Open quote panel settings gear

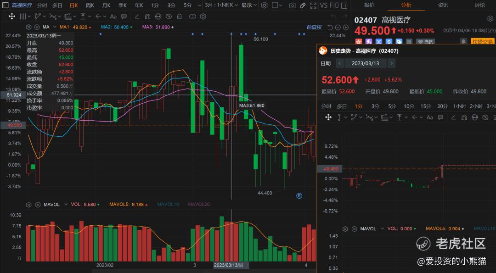click(490, 19)
